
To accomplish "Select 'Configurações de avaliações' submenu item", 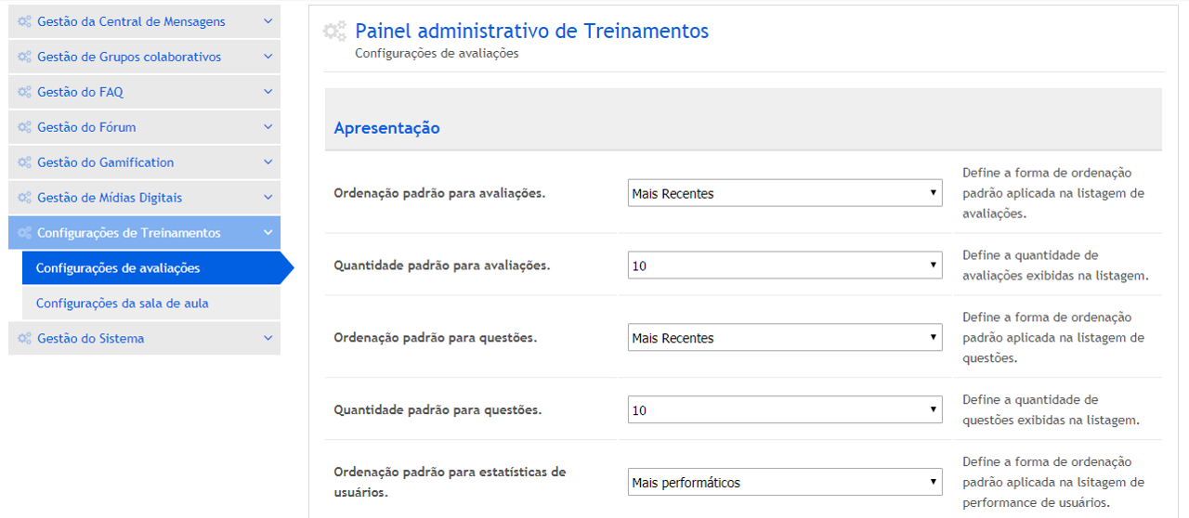I will coord(118,268).
